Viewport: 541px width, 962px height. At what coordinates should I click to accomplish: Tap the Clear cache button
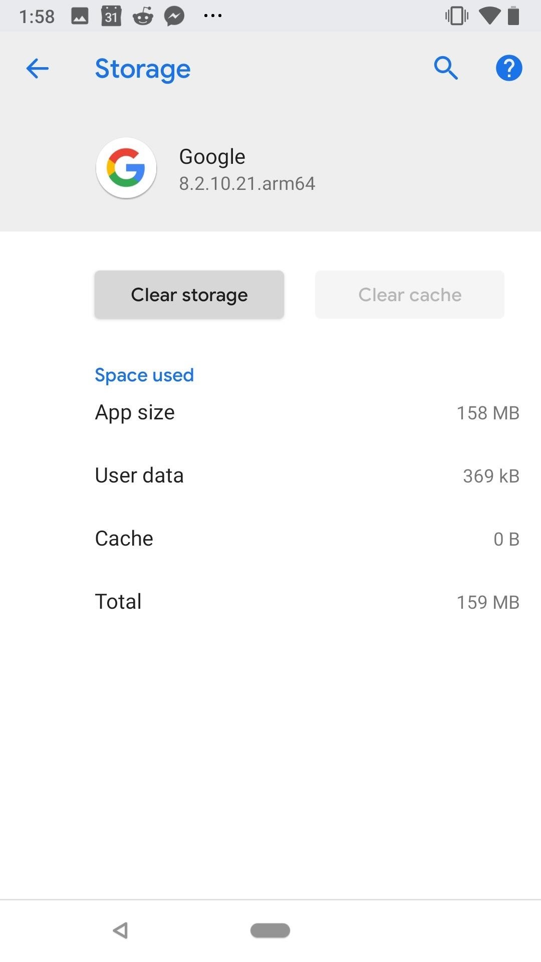pyautogui.click(x=410, y=295)
